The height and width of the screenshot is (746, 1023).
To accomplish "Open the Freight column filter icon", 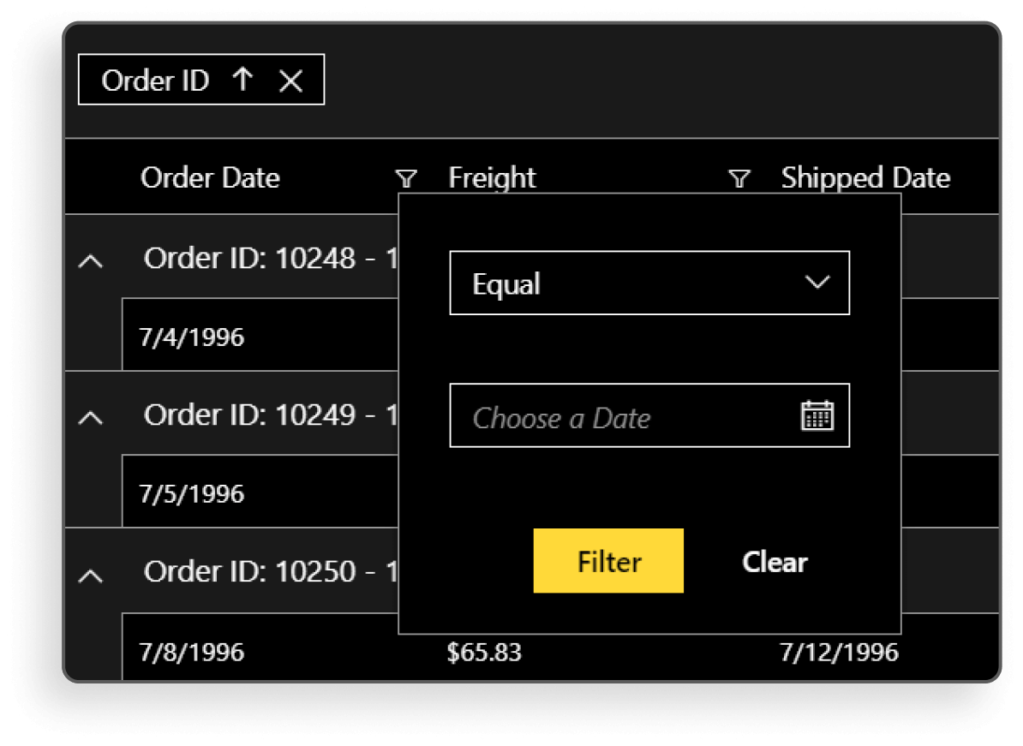I will click(739, 178).
